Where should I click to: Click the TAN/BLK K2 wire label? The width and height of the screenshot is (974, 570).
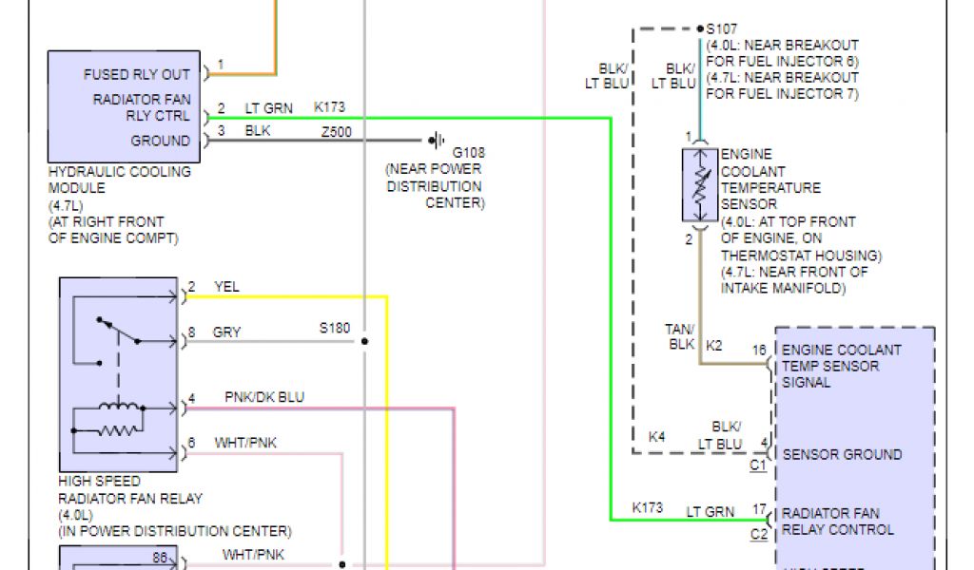[x=682, y=337]
